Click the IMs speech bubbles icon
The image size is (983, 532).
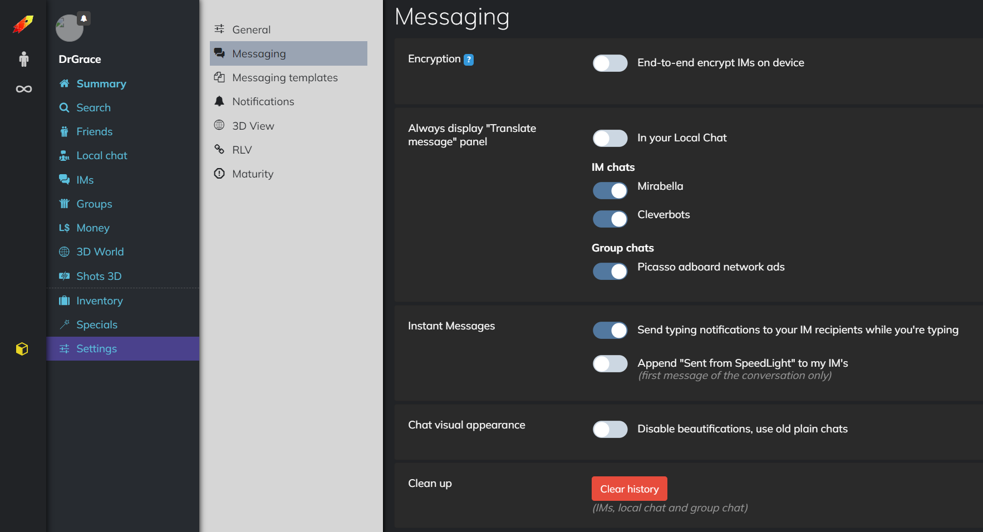click(x=65, y=179)
